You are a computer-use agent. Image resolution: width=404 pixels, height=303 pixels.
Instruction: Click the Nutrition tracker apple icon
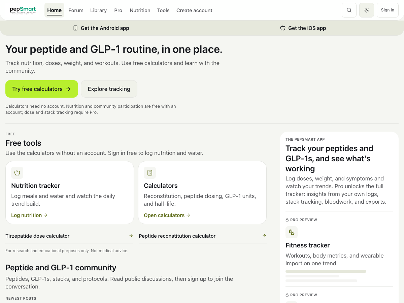click(17, 173)
